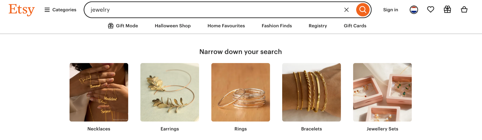The image size is (482, 140).
Task: Open the region flag selector
Action: 414,10
